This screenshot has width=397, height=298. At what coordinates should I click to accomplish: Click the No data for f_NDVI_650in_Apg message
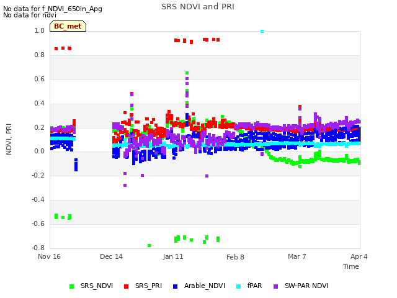pyautogui.click(x=53, y=9)
